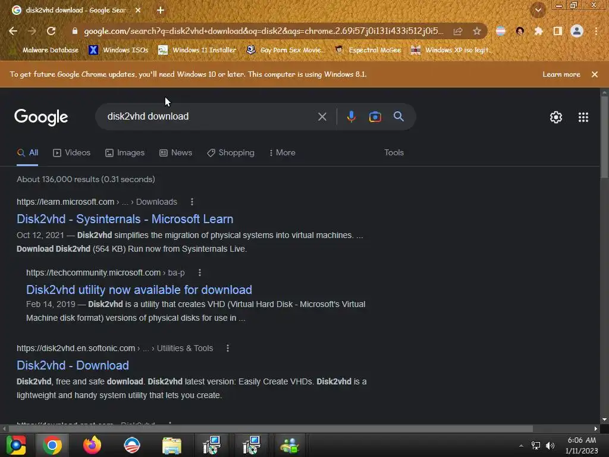The image size is (609, 457).
Task: Submit search with the magnifier icon
Action: [398, 116]
